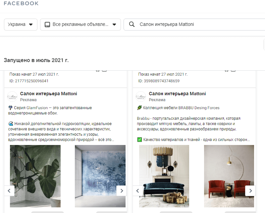Open Mattoni page name in GlamFusion ad
The height and width of the screenshot is (213, 265).
pyautogui.click(x=48, y=94)
